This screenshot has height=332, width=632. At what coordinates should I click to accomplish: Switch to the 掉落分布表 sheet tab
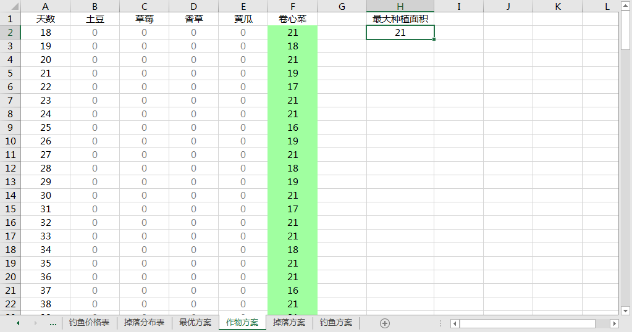(x=145, y=323)
